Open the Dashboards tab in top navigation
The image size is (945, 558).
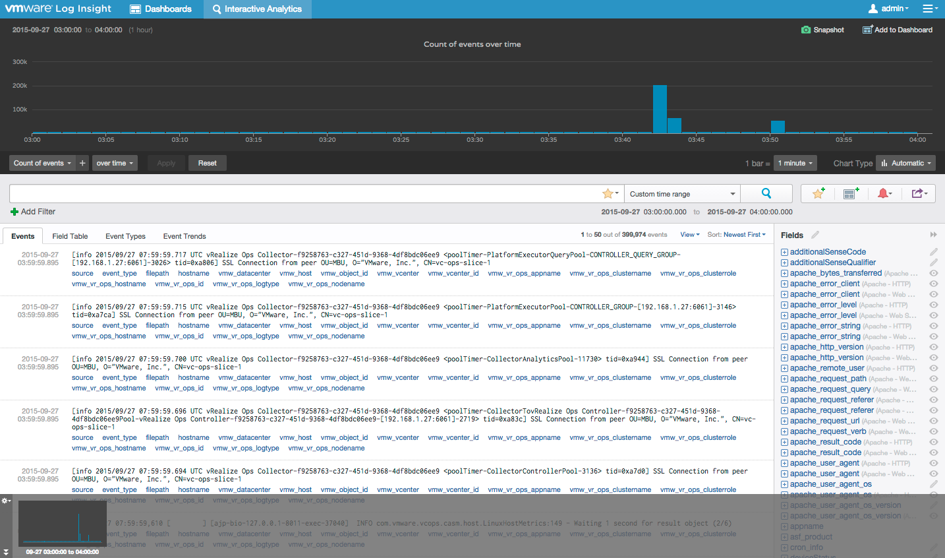click(161, 9)
